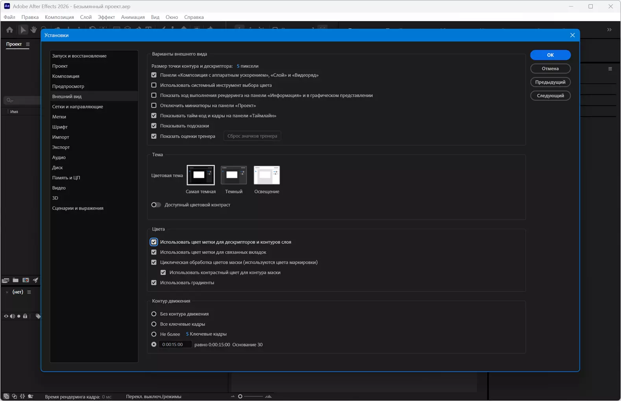Enable show rendering progress in Info panel
The image size is (621, 401).
(154, 96)
